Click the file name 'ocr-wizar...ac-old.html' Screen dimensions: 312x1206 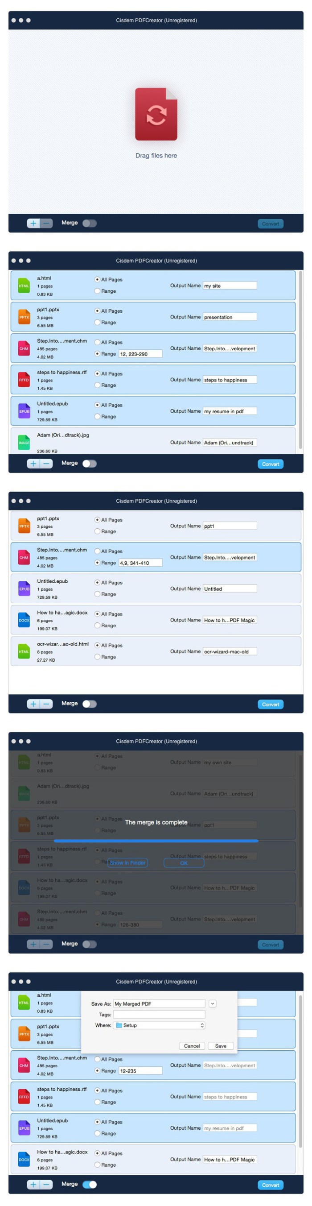(63, 644)
